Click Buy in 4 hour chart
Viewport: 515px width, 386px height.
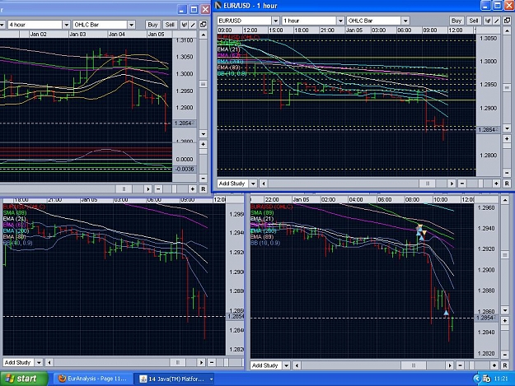click(152, 25)
